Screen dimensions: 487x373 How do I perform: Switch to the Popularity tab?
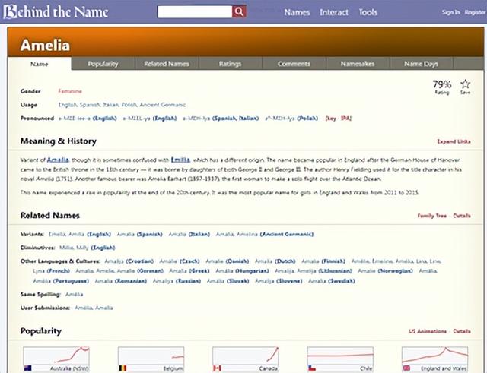(103, 64)
